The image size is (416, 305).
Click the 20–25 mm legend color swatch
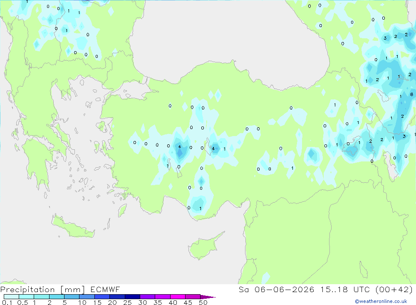coord(117,297)
